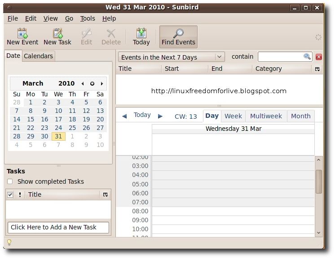Open the Tools menu
335x259 pixels.
(88, 18)
